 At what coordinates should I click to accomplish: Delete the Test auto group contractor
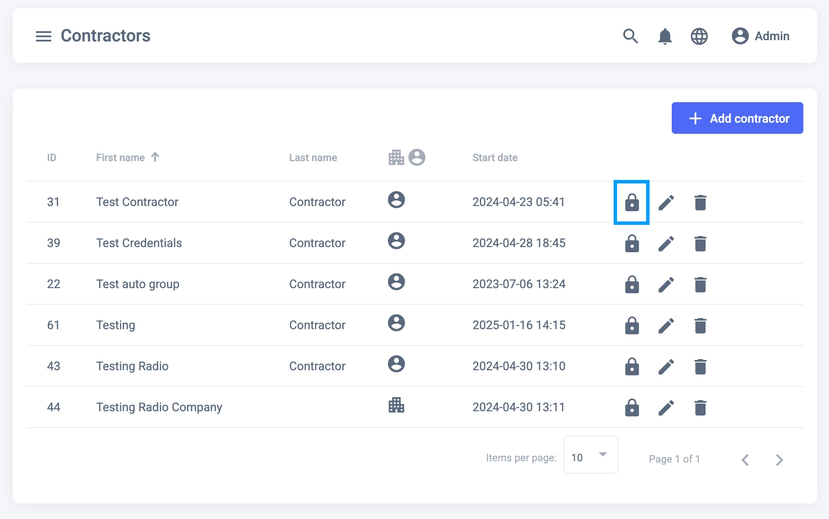pyautogui.click(x=700, y=284)
